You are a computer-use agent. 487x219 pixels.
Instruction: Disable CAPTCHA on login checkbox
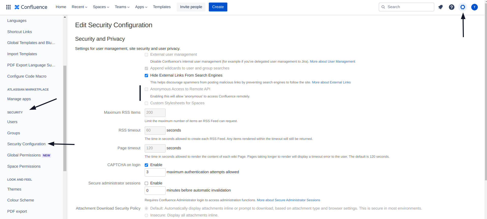click(146, 165)
